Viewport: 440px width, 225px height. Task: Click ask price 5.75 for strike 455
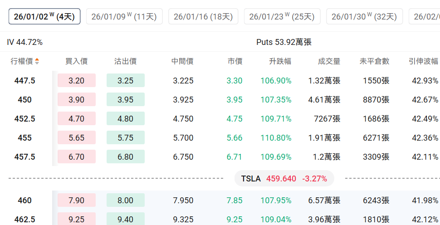pyautogui.click(x=125, y=138)
